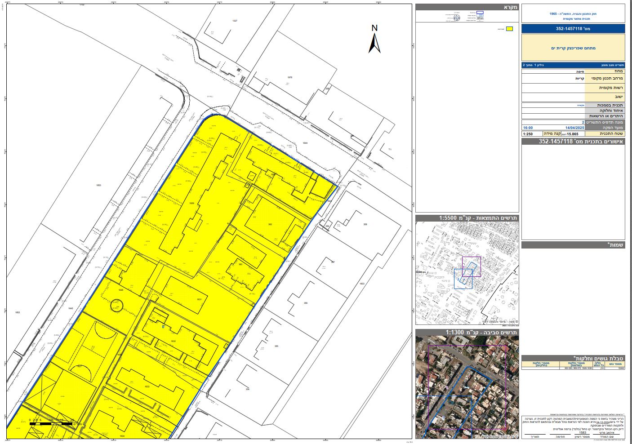632x444 pixels.
Task: Click the scale bar on the map
Action: pyautogui.click(x=55, y=423)
